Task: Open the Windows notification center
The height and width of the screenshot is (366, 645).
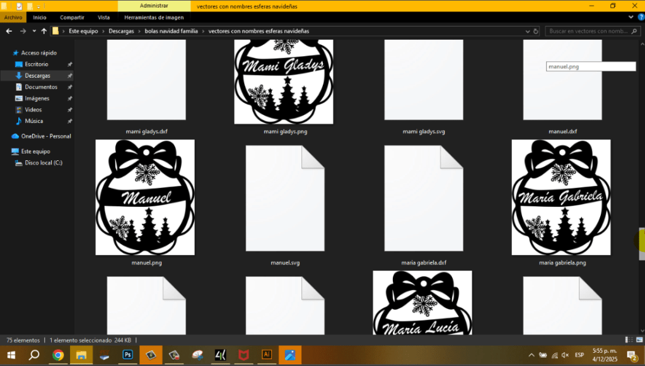Action: coord(630,355)
